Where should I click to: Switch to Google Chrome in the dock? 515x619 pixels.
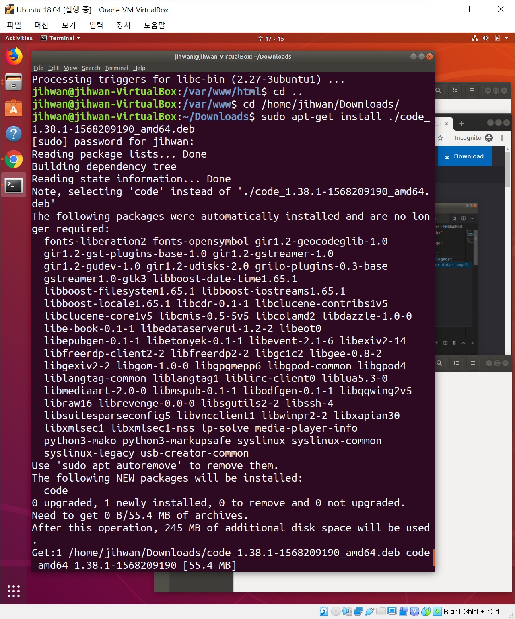(x=14, y=160)
